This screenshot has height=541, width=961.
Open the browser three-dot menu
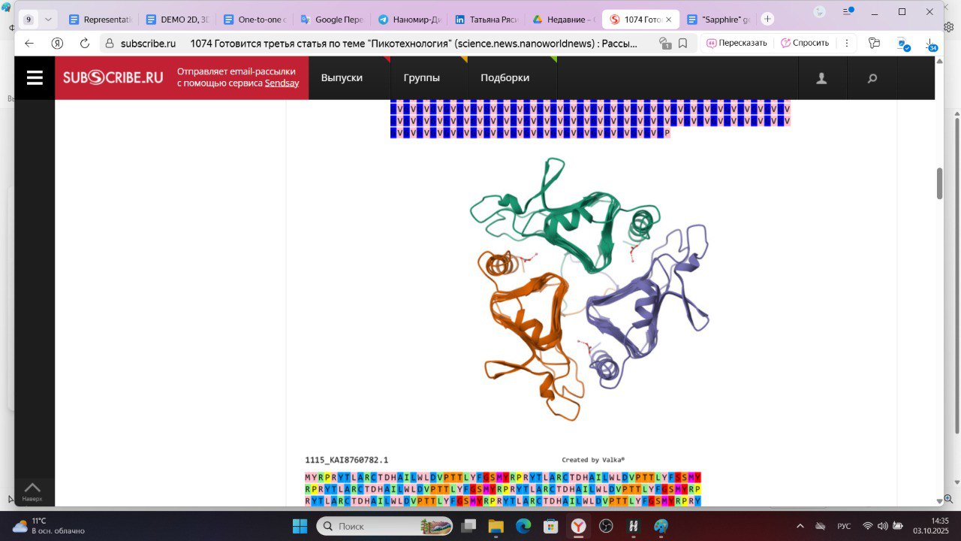[x=847, y=44]
